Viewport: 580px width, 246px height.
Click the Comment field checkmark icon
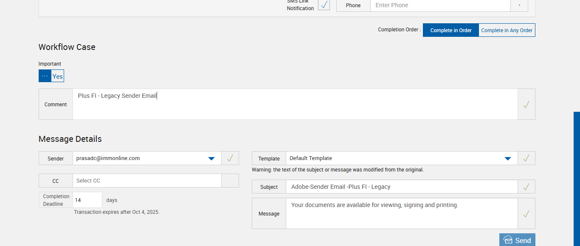526,105
